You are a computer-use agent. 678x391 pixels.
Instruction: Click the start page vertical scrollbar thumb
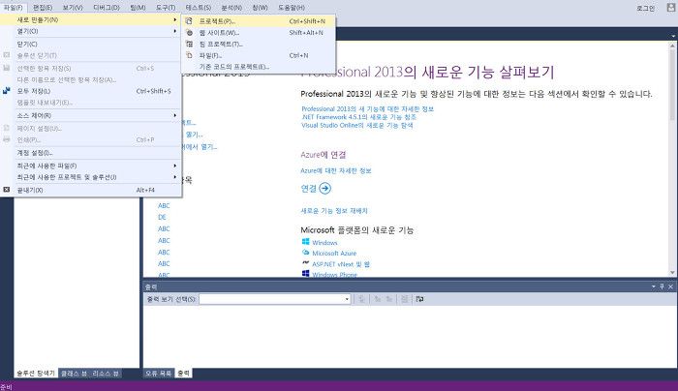point(672,83)
